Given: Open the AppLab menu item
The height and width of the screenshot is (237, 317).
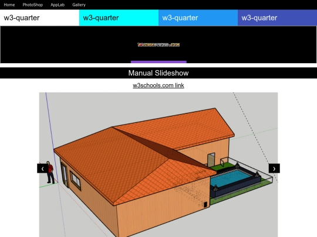Looking at the screenshot, I should [58, 5].
